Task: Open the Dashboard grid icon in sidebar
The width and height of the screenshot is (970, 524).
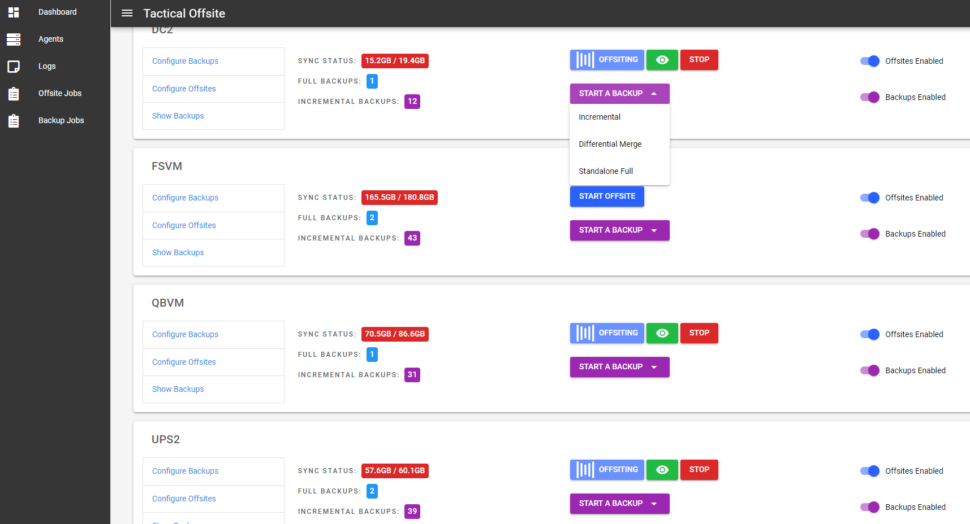Action: click(x=14, y=12)
